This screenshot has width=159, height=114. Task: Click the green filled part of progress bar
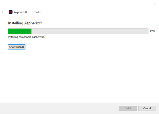pyautogui.click(x=20, y=31)
